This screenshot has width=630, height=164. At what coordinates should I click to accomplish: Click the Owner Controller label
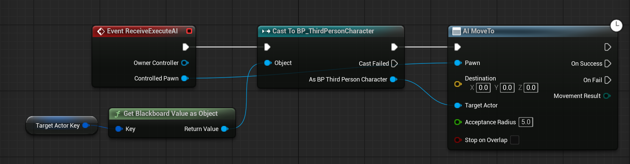point(156,63)
